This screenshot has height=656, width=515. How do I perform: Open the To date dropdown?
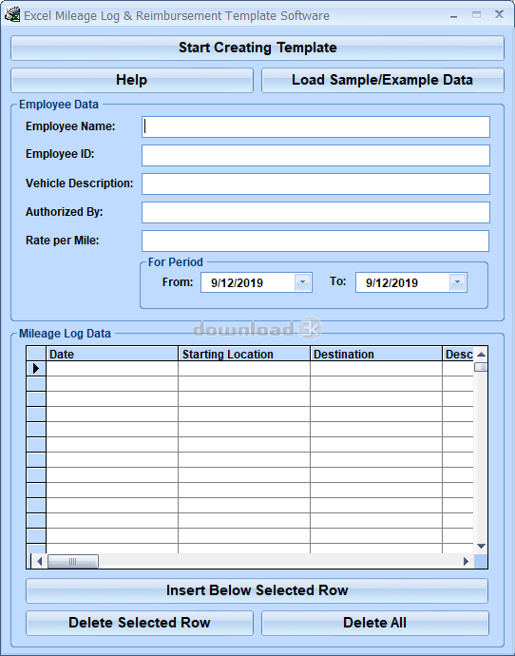point(458,282)
